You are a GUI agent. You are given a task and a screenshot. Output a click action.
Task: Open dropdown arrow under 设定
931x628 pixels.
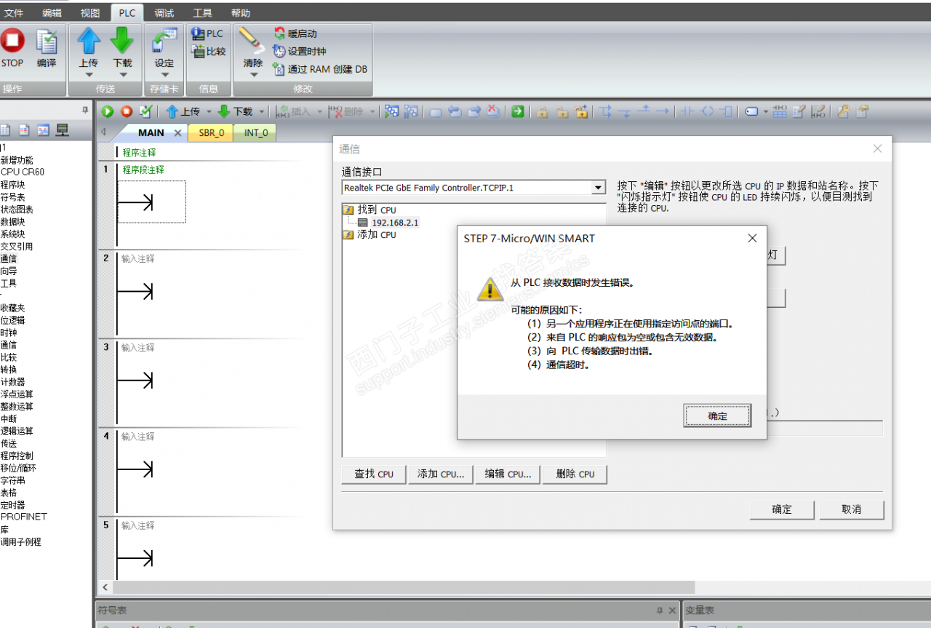point(164,74)
